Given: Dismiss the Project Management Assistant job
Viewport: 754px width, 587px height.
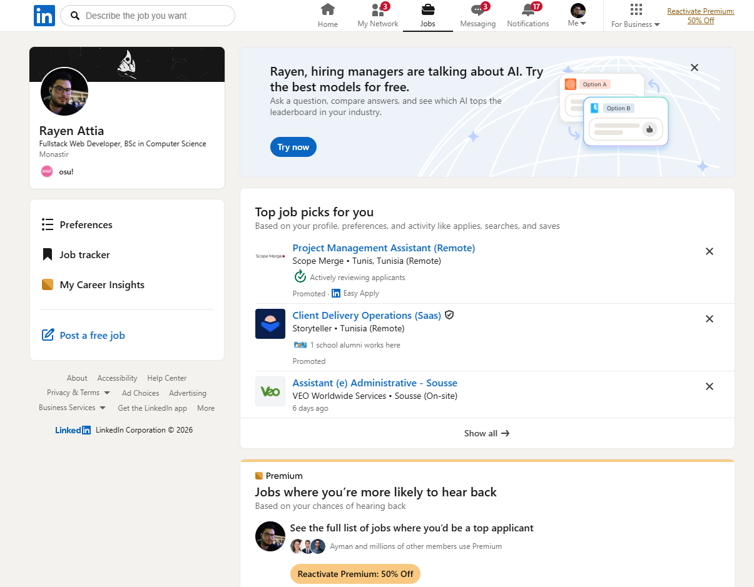Looking at the screenshot, I should click(710, 251).
